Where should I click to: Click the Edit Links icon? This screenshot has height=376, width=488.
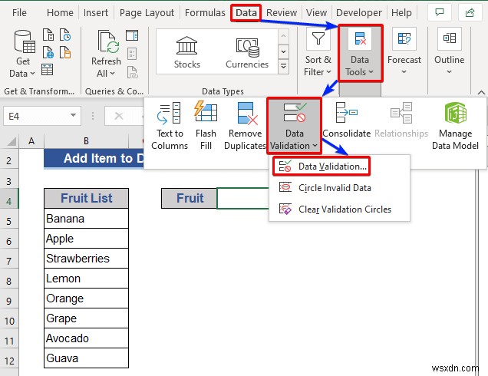[x=132, y=72]
